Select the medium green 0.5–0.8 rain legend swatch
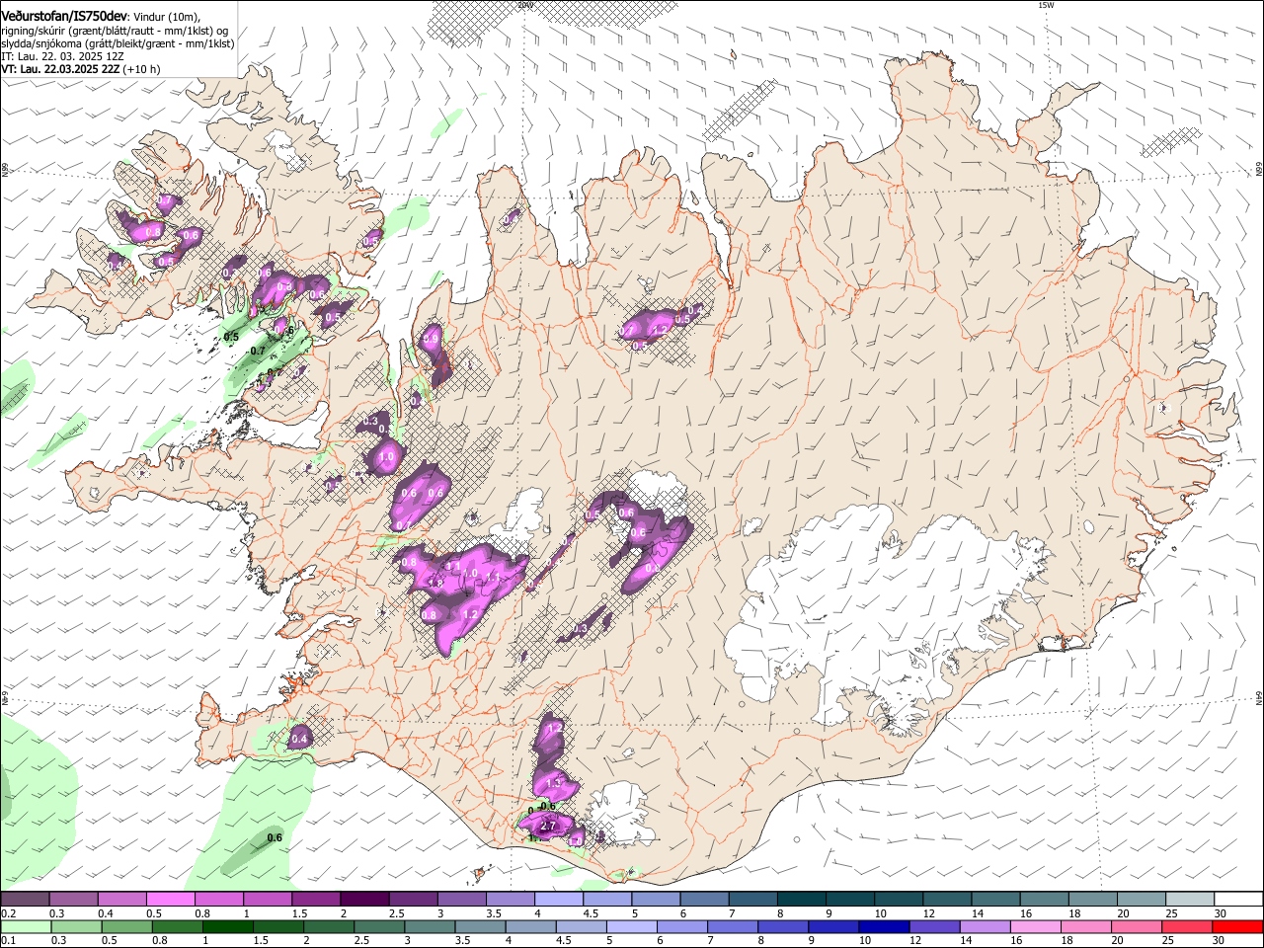Image resolution: width=1264 pixels, height=948 pixels. [x=127, y=926]
